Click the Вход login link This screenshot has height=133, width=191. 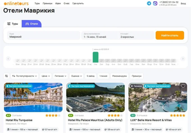tap(183, 4)
